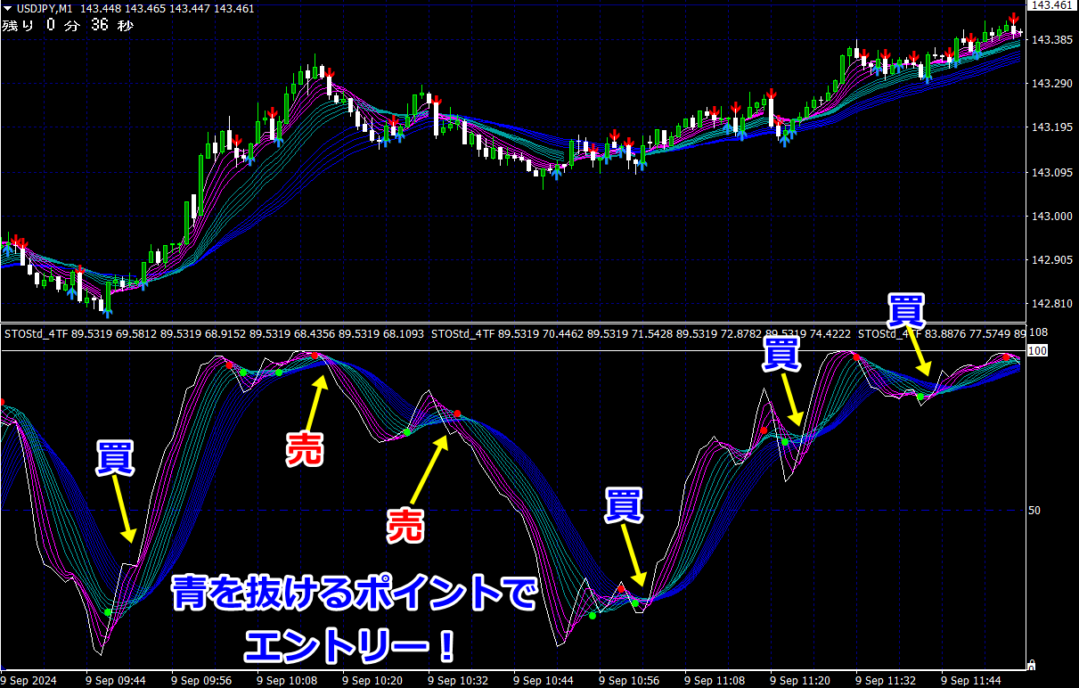Click the 9 Sep 09:44 time label

point(115,680)
